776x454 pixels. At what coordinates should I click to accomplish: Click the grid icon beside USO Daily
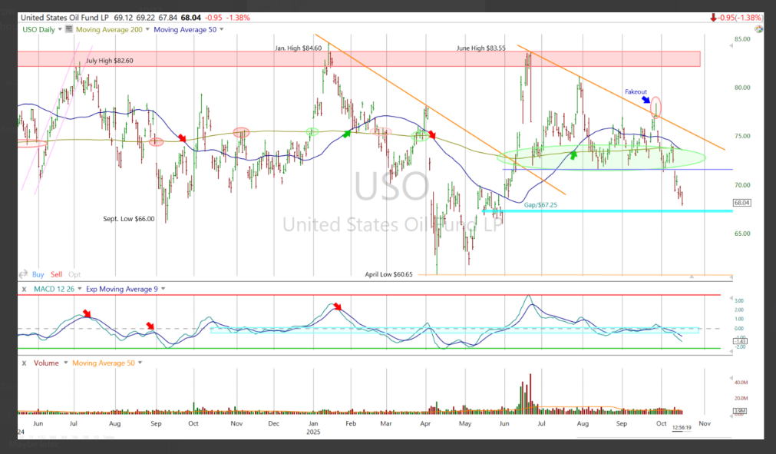coord(68,29)
